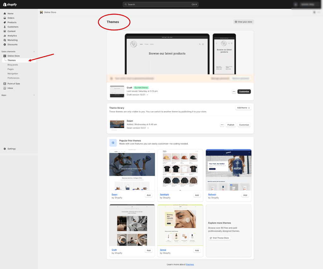Click the Settings gear icon
This screenshot has width=323, height=269.
point(5,149)
